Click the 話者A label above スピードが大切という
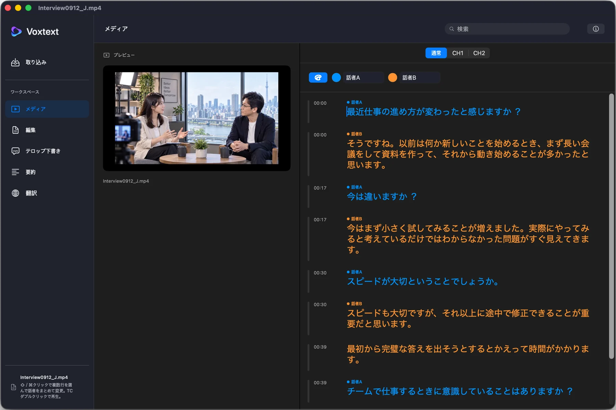Image resolution: width=616 pixels, height=410 pixels. point(355,272)
